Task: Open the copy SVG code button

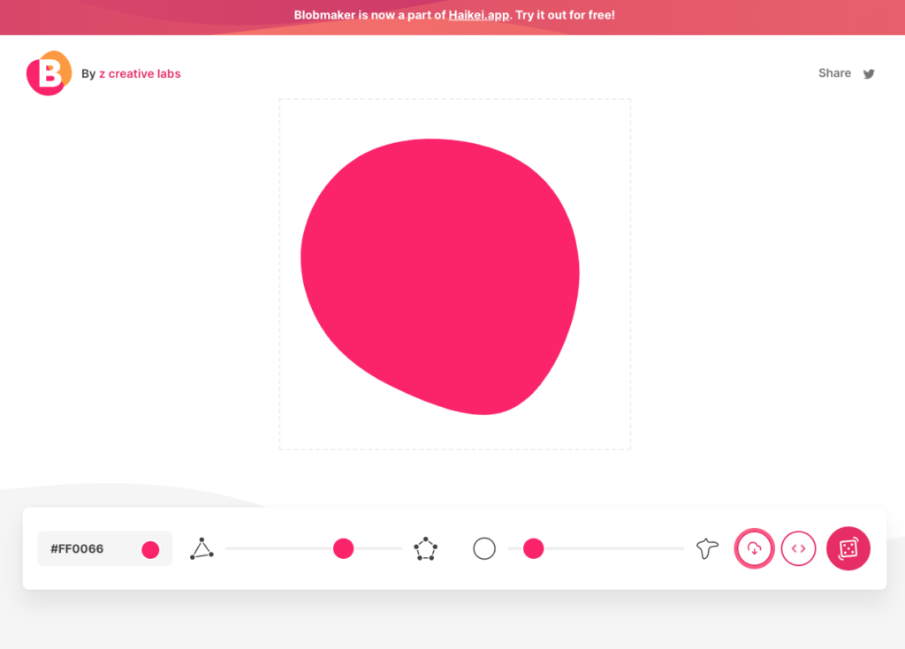Action: [x=798, y=548]
